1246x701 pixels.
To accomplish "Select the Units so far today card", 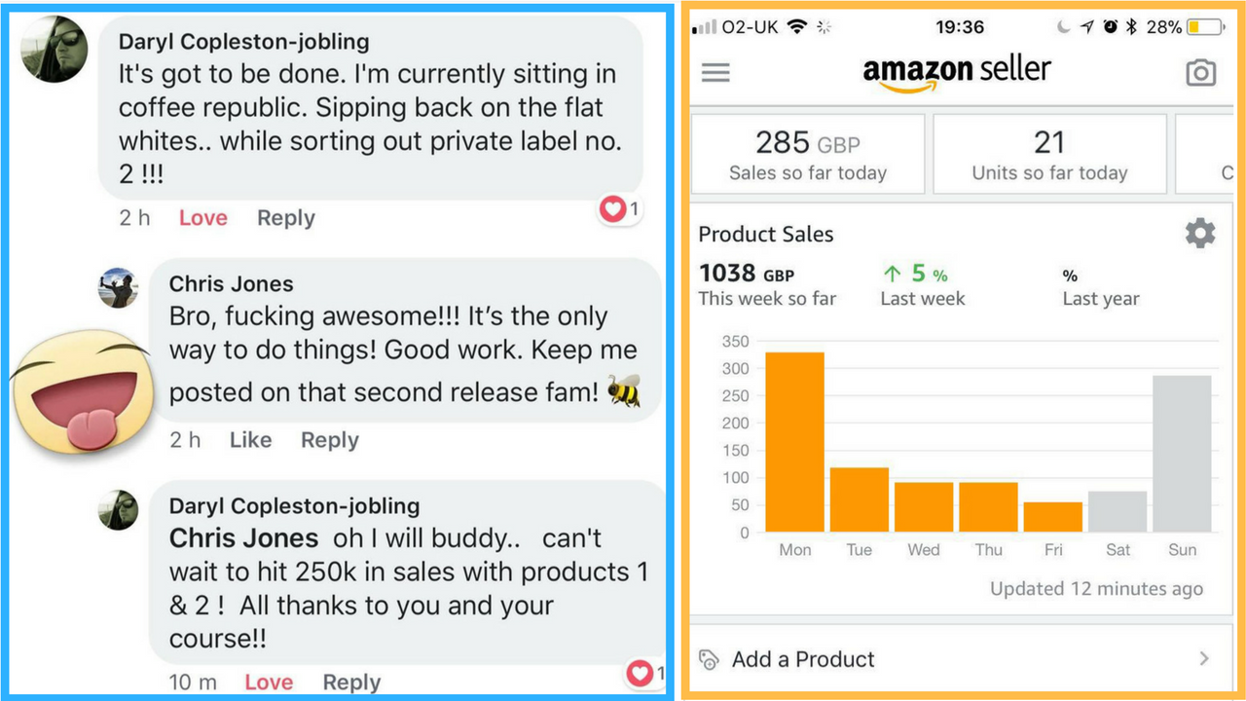I will [x=1049, y=154].
